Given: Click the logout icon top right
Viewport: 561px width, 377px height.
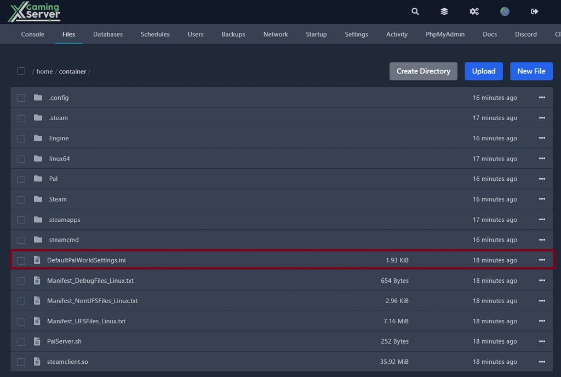Looking at the screenshot, I should (x=534, y=11).
